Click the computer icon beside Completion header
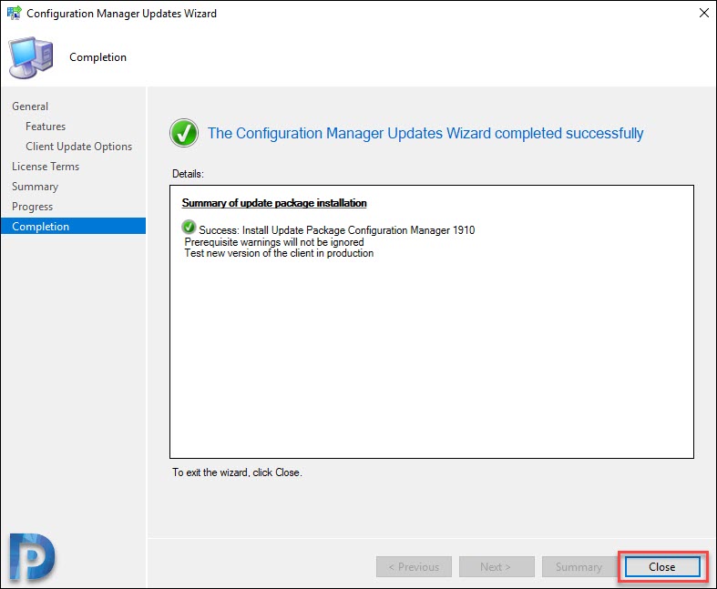This screenshot has width=717, height=589. [31, 57]
